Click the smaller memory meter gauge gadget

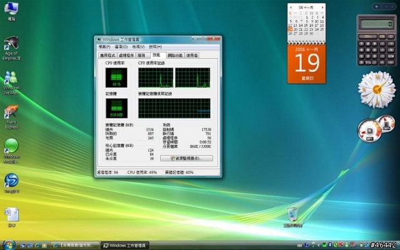point(386,123)
